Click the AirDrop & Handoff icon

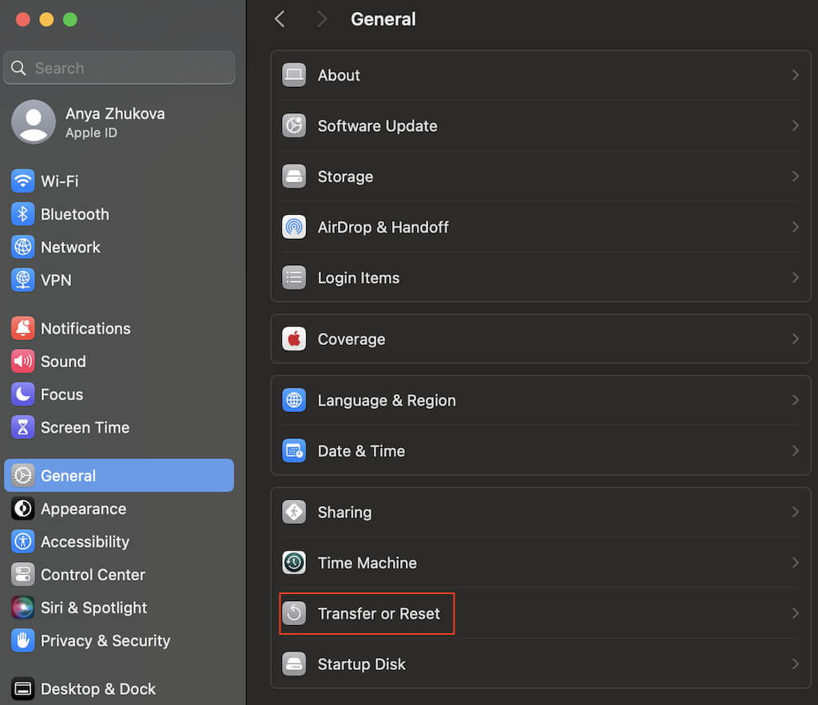(294, 227)
